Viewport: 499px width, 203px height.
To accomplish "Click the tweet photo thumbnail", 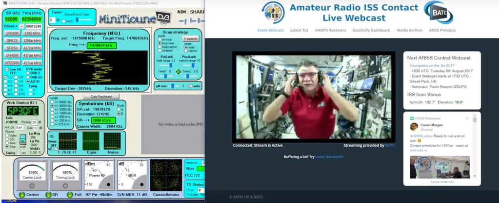I will tap(439, 167).
